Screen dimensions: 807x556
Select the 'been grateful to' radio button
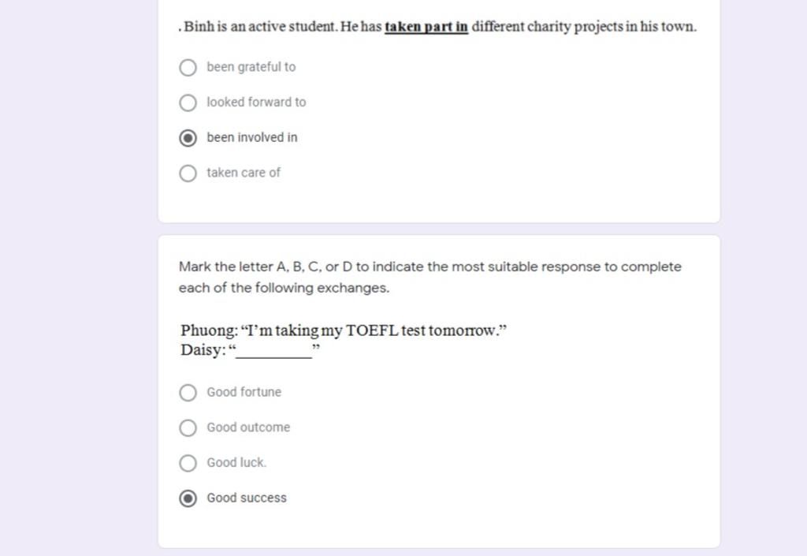click(x=188, y=68)
